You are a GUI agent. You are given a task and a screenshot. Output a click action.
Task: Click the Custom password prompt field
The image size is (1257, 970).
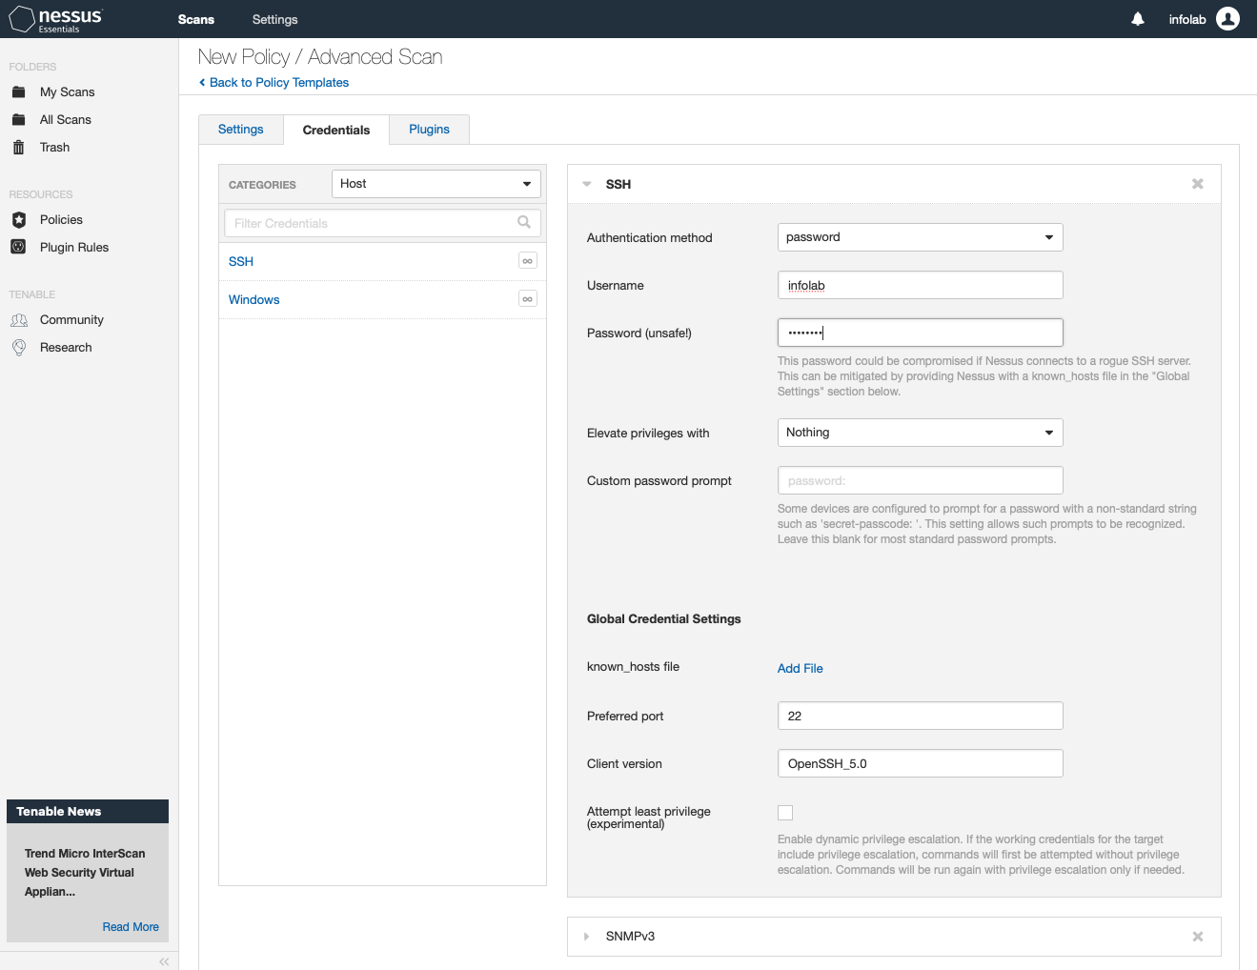pos(921,480)
